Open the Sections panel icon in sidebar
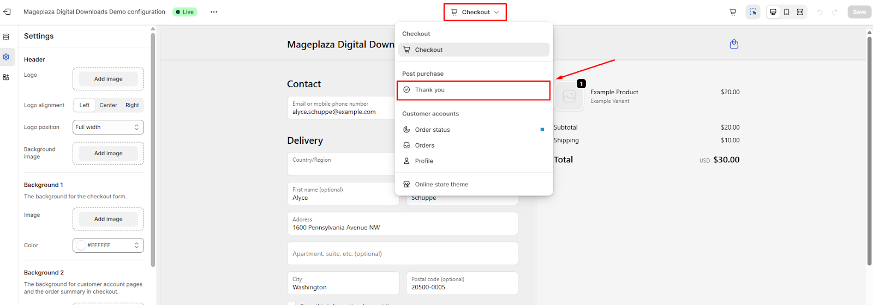Screen dimensions: 873x305 coord(6,37)
